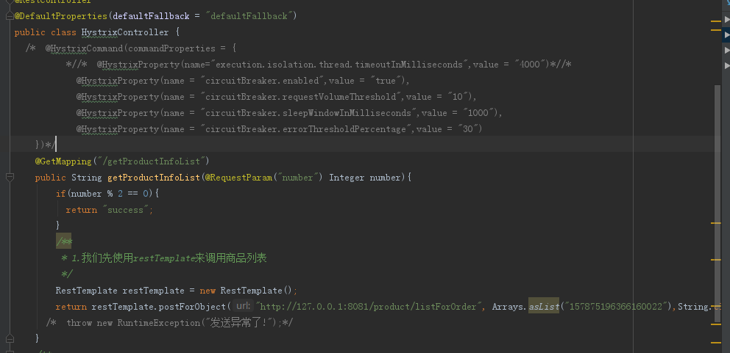Image resolution: width=730 pixels, height=353 pixels.
Task: Click the Chinese restTemplate comment line
Action: [x=163, y=258]
